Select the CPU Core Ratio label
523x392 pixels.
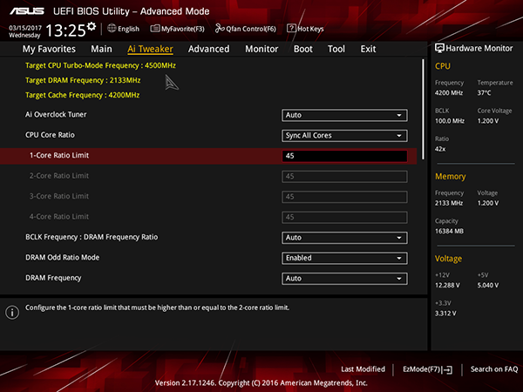coord(50,135)
